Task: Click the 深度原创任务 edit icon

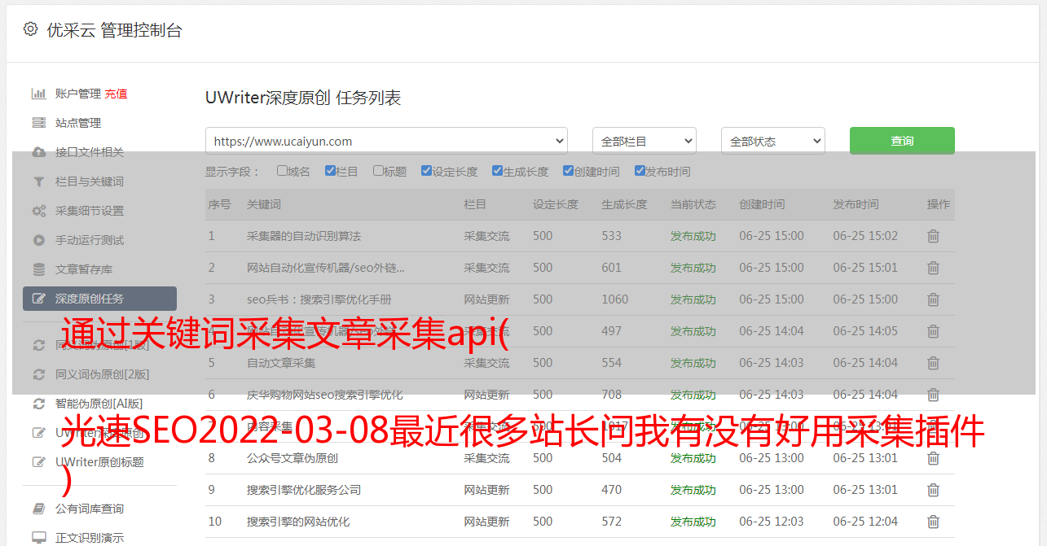Action: (38, 299)
